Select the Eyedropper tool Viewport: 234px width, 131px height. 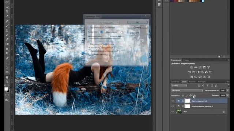[7, 16]
